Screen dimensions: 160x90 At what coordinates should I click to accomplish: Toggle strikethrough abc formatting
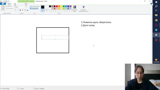(x=27, y=10)
